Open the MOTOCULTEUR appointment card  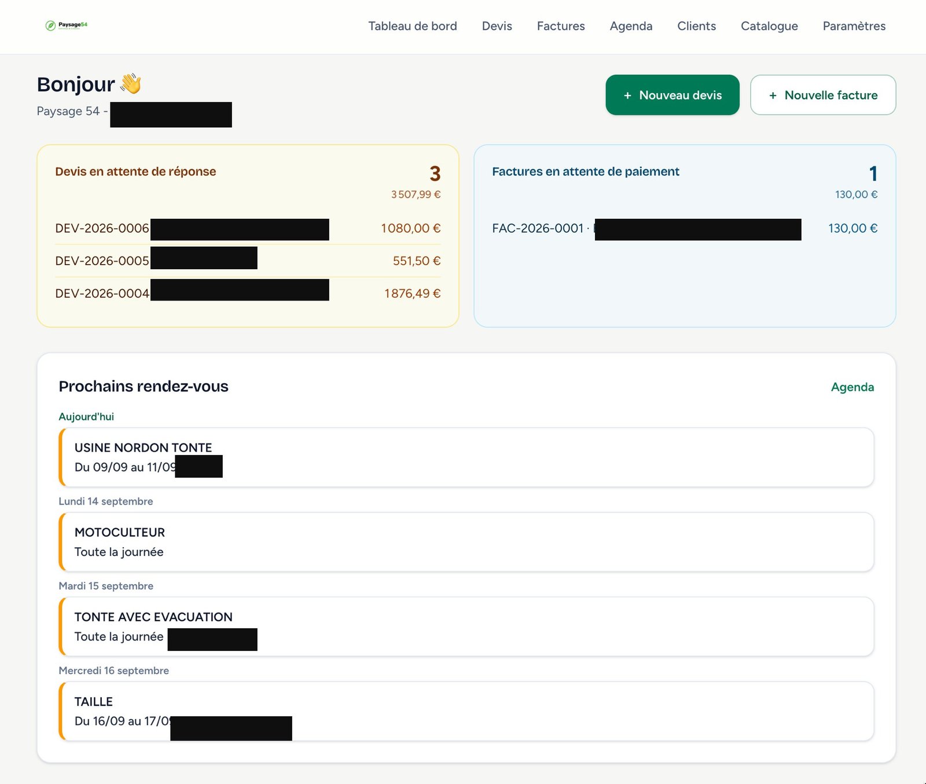(x=466, y=542)
